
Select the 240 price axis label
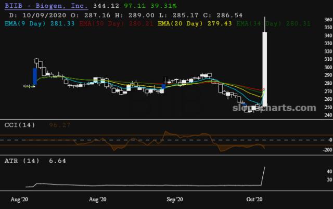(x=328, y=115)
